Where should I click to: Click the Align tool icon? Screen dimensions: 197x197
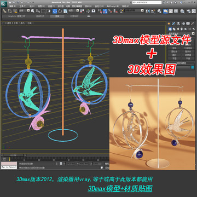pyautogui.click(x=153, y=11)
